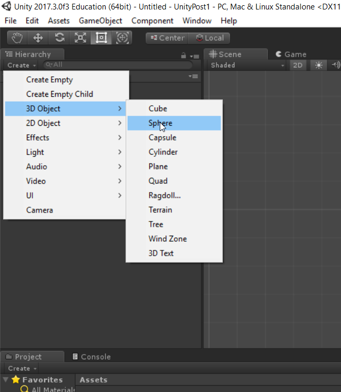This screenshot has width=341, height=392.
Task: Open the Ragdoll wizard entry
Action: pos(174,196)
